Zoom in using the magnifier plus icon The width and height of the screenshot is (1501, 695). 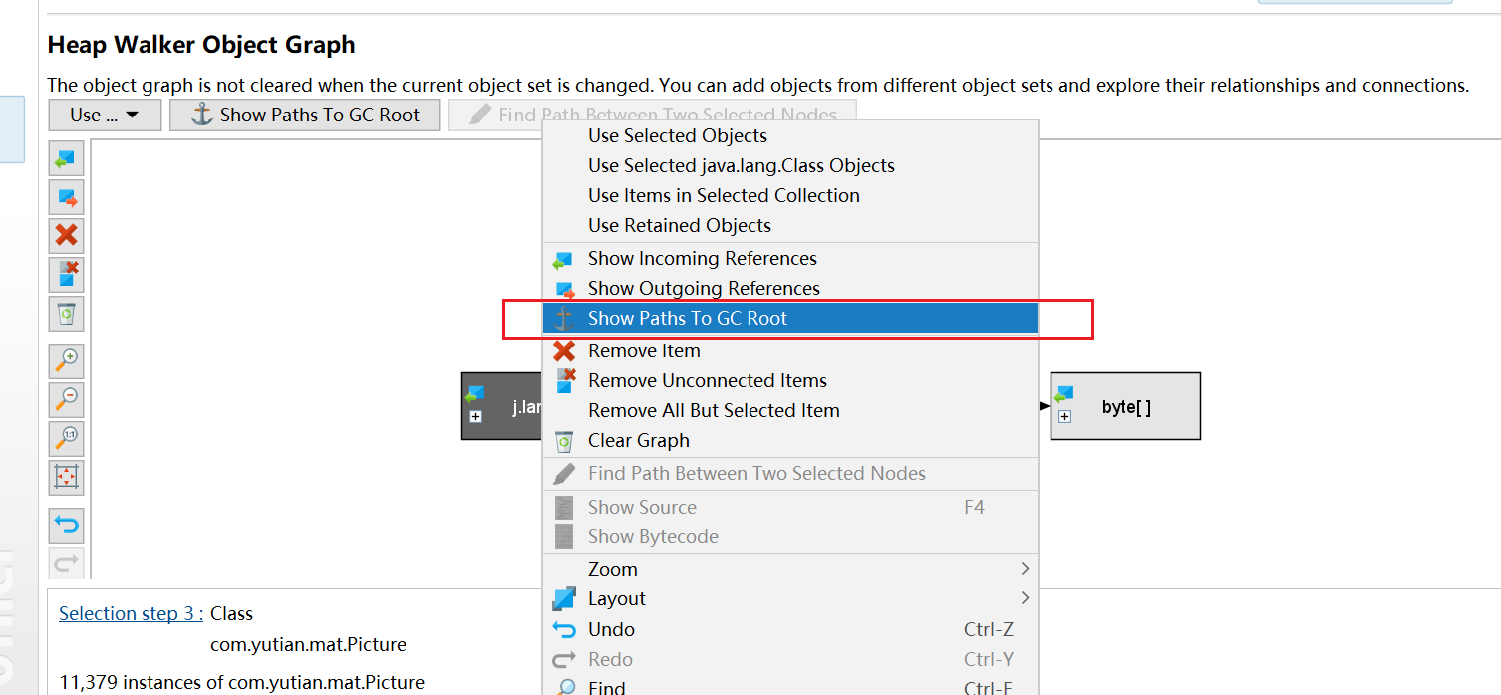tap(66, 360)
